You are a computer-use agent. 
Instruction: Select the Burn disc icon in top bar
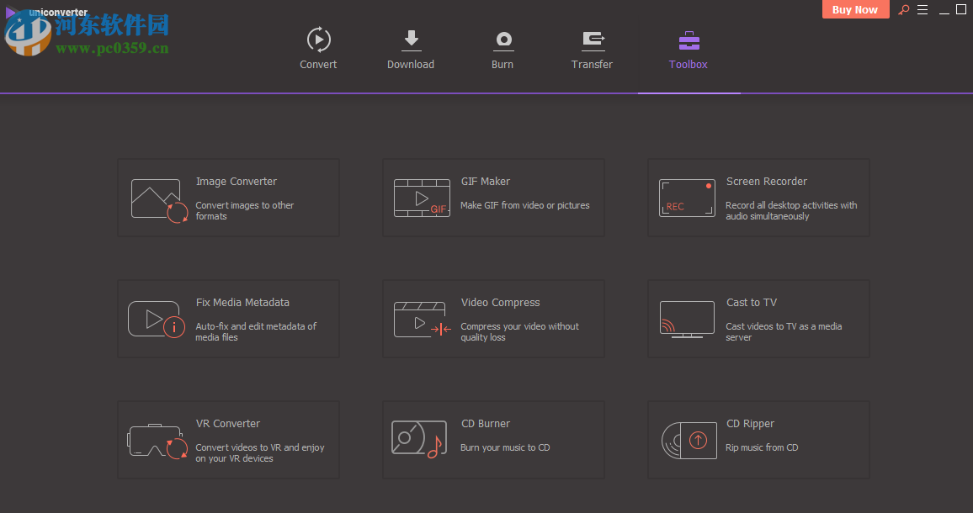(x=502, y=39)
